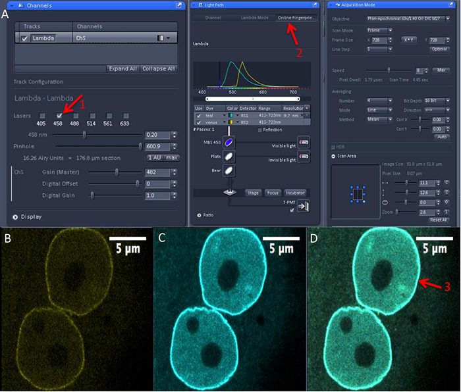The width and height of the screenshot is (461, 392).
Task: Click the Expand All button
Action: click(122, 68)
